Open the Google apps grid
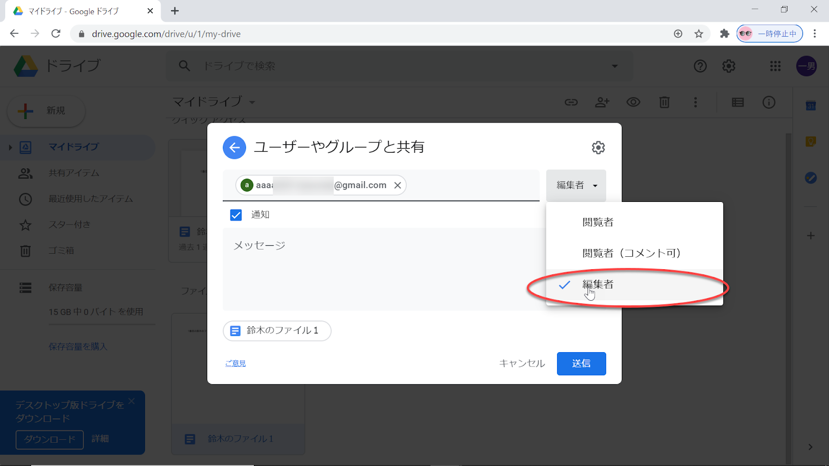Viewport: 829px width, 466px height. pos(775,66)
